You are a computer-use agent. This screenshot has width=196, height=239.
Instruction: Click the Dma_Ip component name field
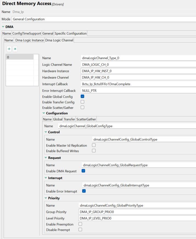coord(104,12)
